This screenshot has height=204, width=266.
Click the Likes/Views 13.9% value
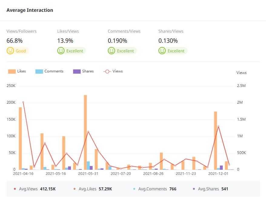click(x=65, y=41)
